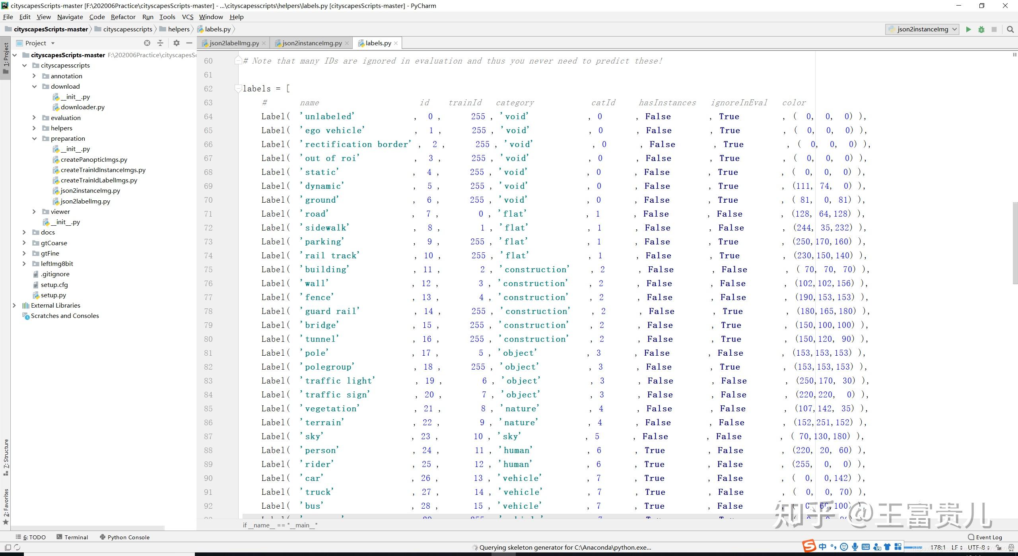Collapse the preparation folder
This screenshot has width=1018, height=556.
[x=34, y=138]
